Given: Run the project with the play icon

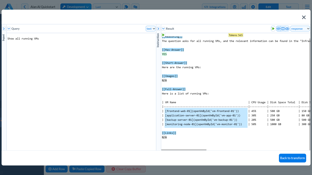Looking at the screenshot, I should (x=253, y=7).
